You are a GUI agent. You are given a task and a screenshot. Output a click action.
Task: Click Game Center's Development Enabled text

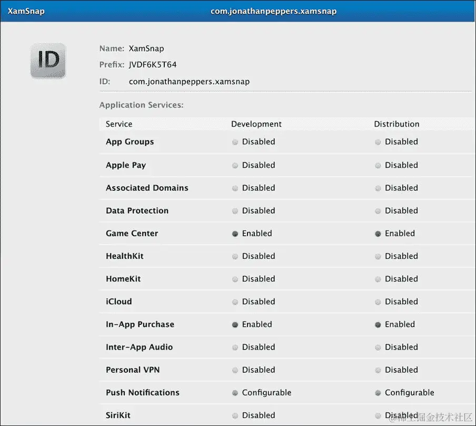tap(257, 234)
